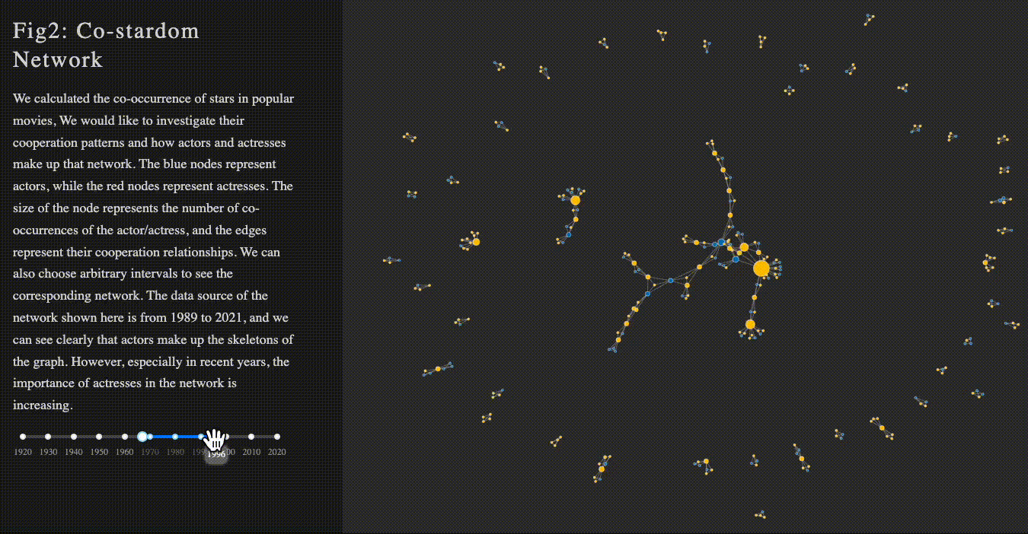Select the small cluster in top-right corner

[x=868, y=19]
